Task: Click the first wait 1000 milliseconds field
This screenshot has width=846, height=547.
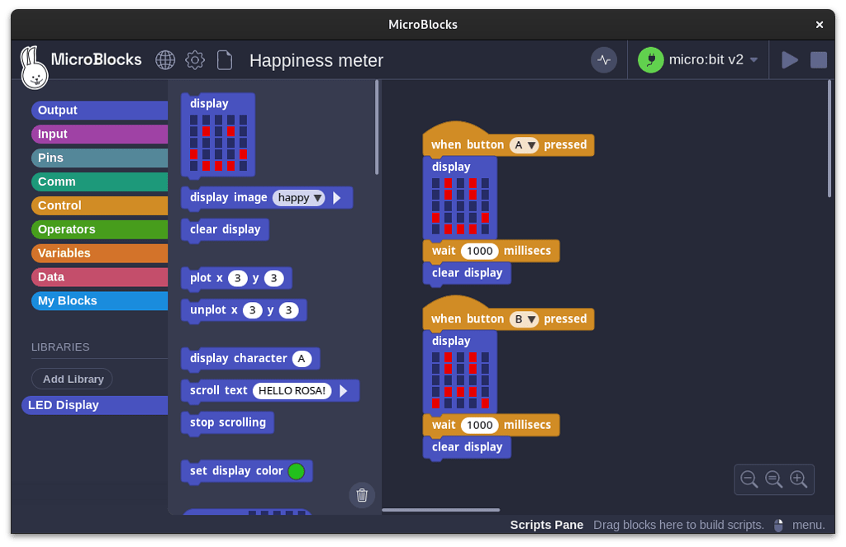Action: coord(479,252)
